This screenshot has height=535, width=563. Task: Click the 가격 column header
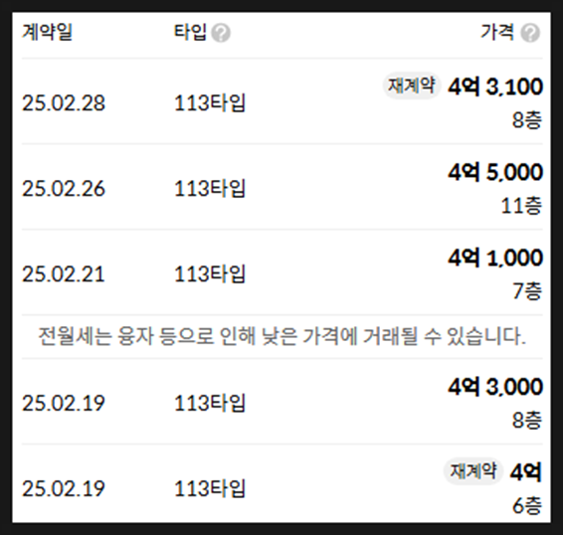(x=497, y=32)
